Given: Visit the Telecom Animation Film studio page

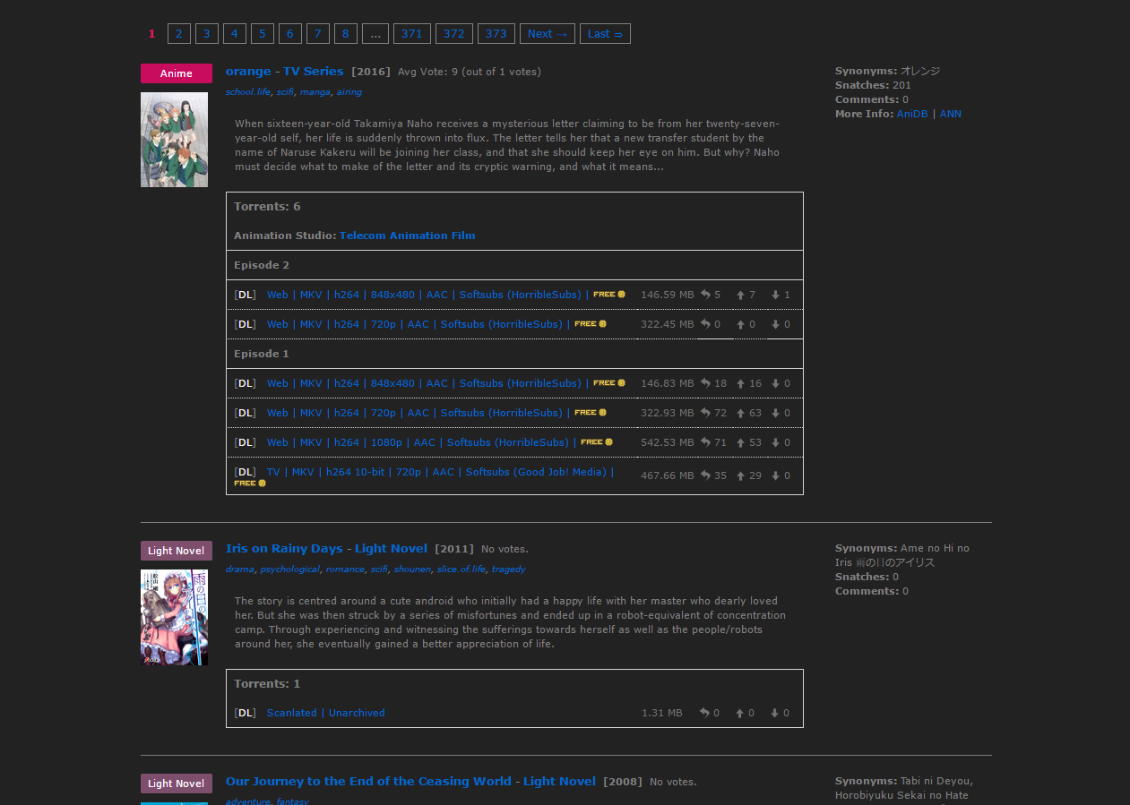Looking at the screenshot, I should click(408, 235).
